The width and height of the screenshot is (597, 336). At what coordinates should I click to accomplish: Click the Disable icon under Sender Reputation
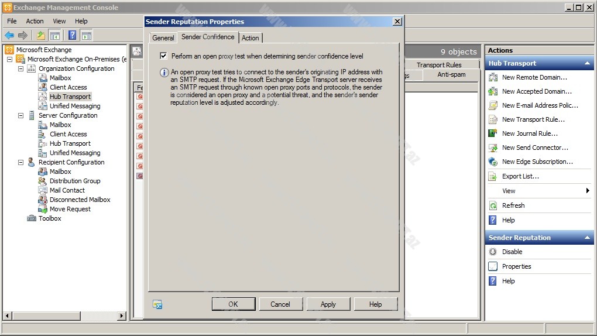(x=493, y=252)
